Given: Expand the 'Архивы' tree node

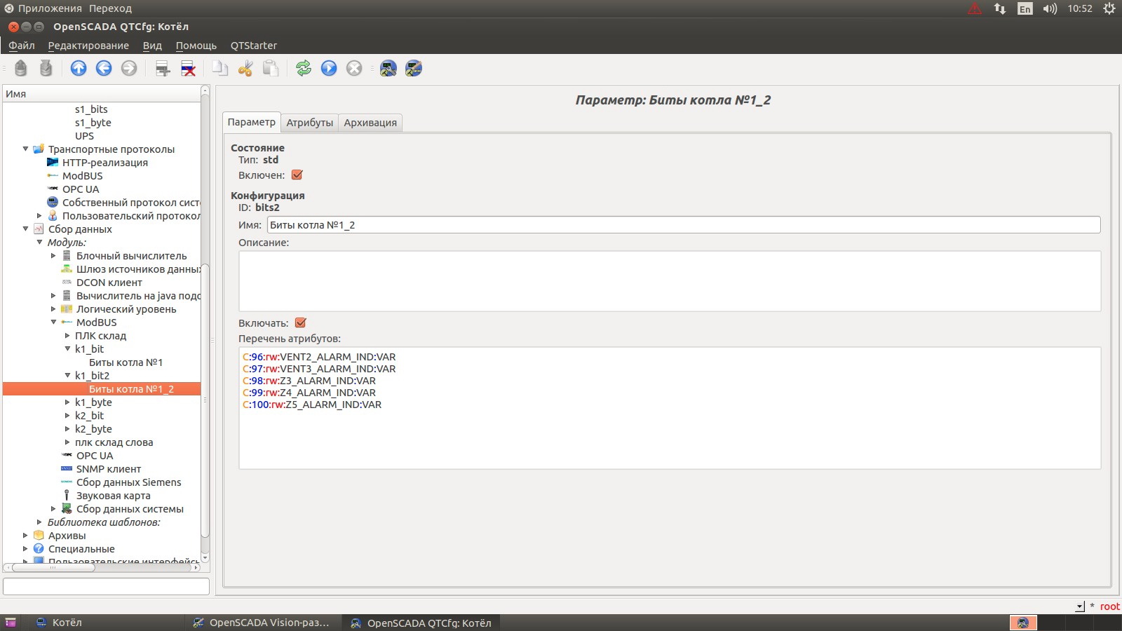Looking at the screenshot, I should coord(25,536).
